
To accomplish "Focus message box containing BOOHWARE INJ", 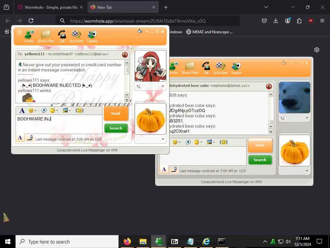I will (x=59, y=124).
